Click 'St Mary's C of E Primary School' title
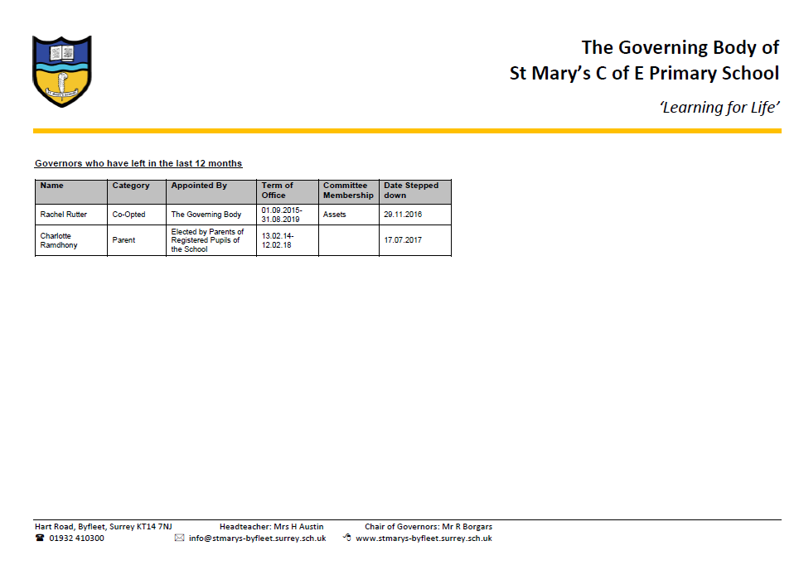Viewport: 799px width, 565px height. pyautogui.click(x=645, y=73)
